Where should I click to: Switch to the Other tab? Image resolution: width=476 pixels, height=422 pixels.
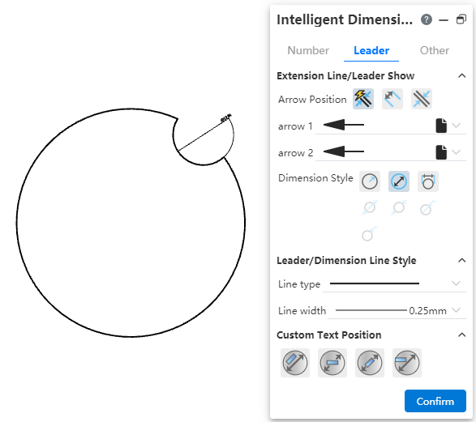(x=434, y=50)
